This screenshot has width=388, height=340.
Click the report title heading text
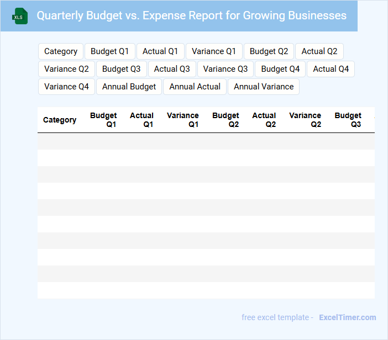click(191, 15)
